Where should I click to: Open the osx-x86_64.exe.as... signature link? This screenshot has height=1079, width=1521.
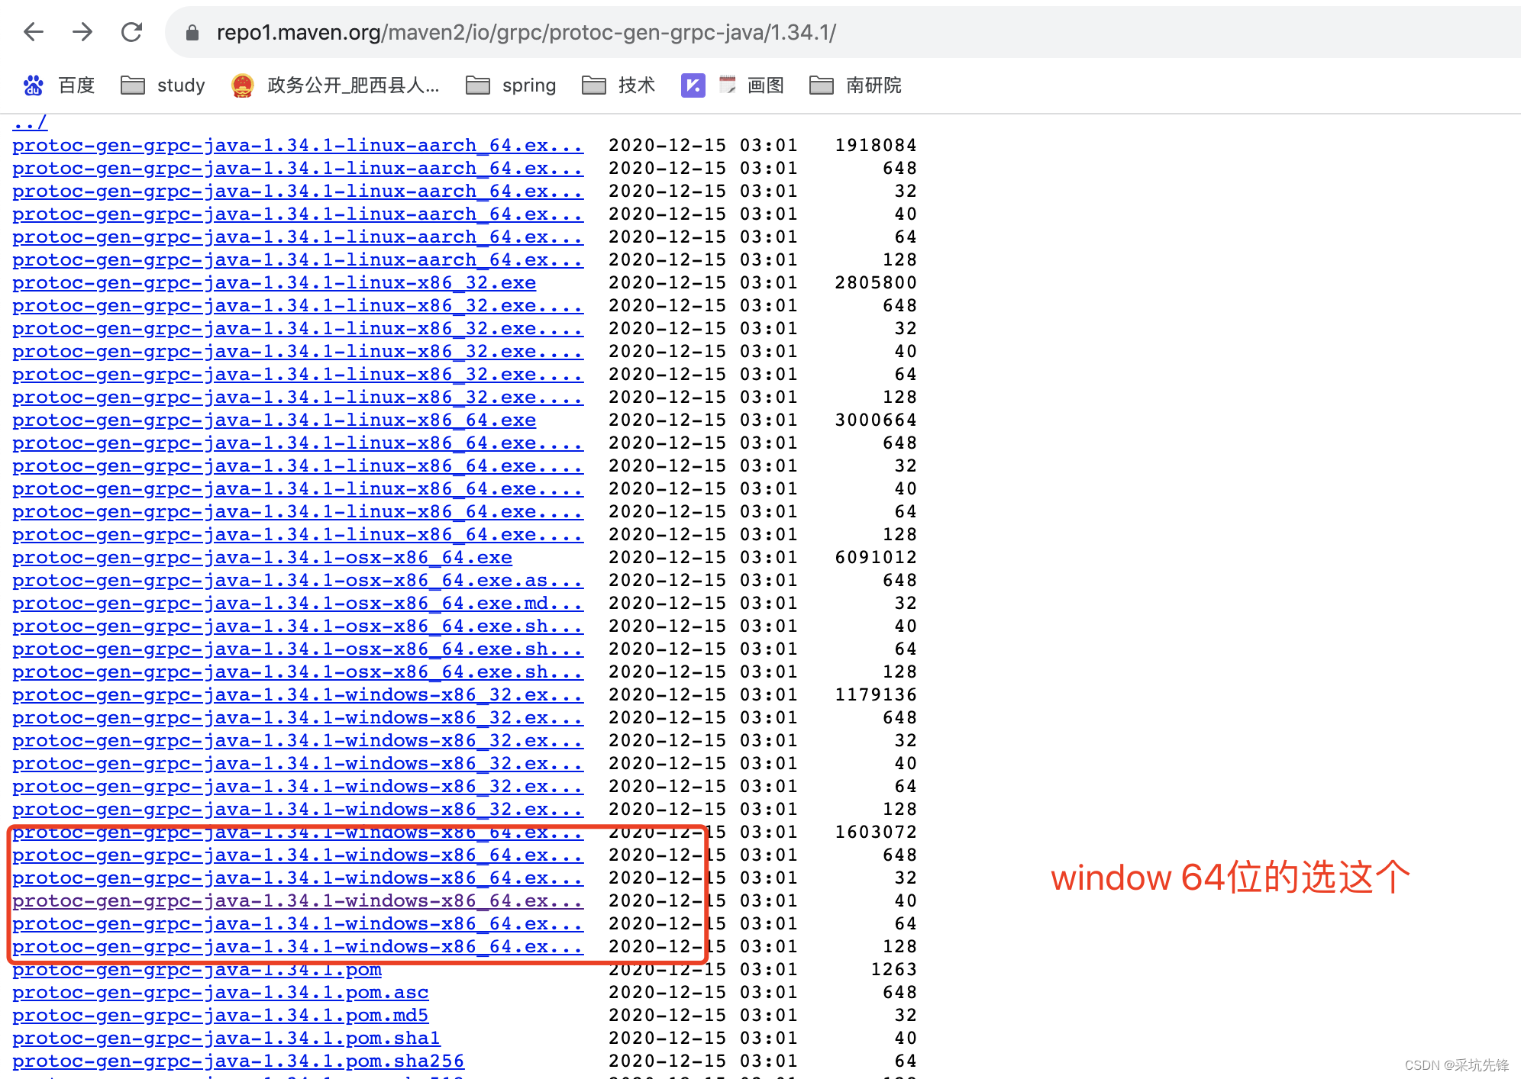[x=298, y=580]
